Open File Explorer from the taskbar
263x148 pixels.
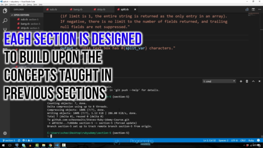pyautogui.click(x=44, y=145)
